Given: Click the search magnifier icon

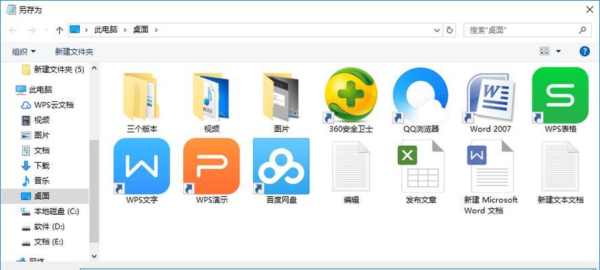Looking at the screenshot, I should click(x=582, y=30).
